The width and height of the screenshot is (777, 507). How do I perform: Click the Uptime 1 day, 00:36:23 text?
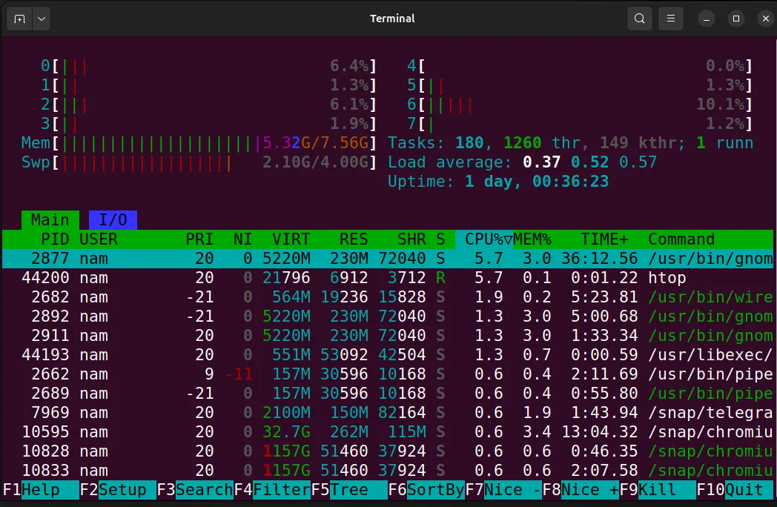tap(498, 182)
